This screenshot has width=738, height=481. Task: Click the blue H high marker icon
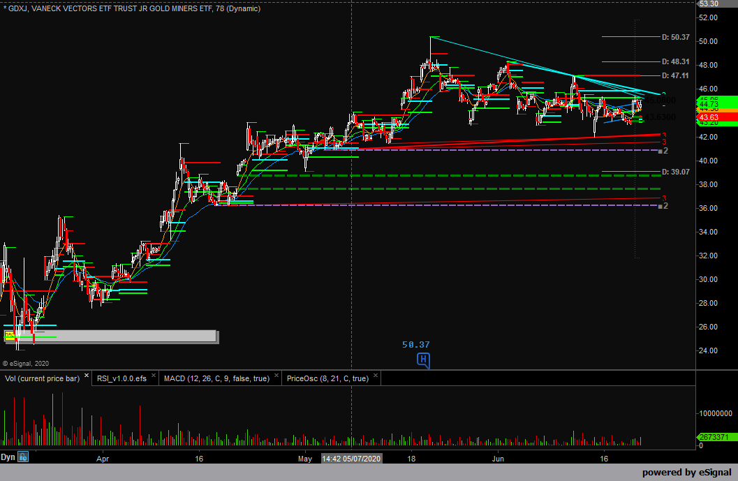pyautogui.click(x=423, y=360)
